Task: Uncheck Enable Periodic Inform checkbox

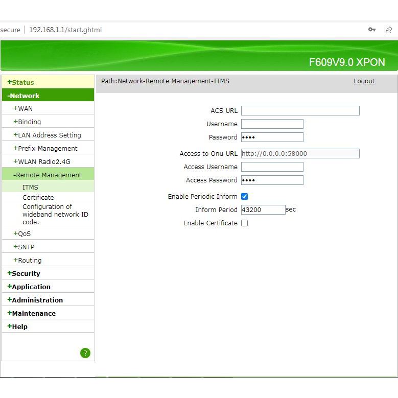Action: (244, 197)
